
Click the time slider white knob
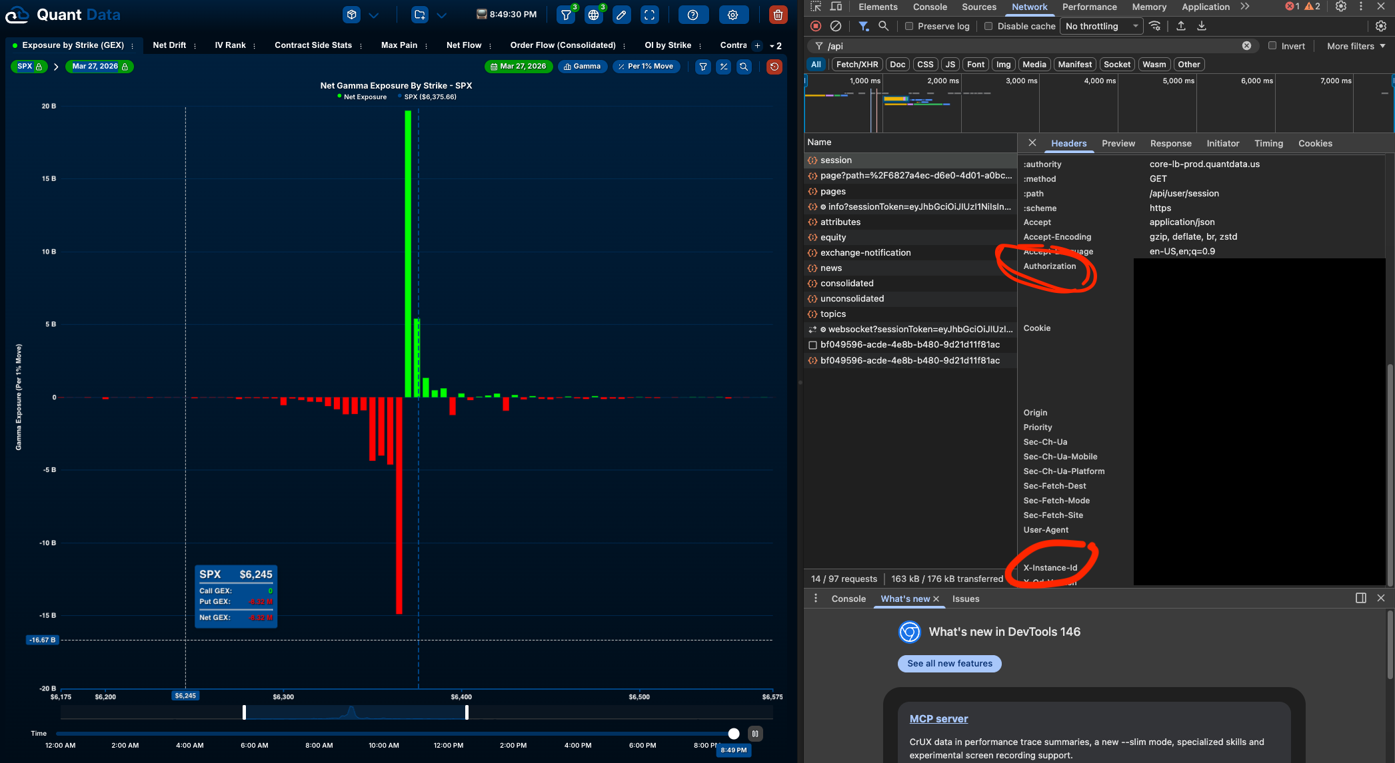(734, 734)
